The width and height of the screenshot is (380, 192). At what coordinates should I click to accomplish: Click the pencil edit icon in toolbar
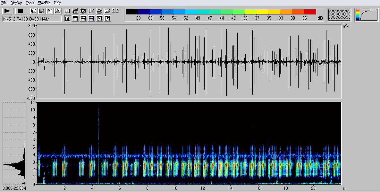coord(107,19)
